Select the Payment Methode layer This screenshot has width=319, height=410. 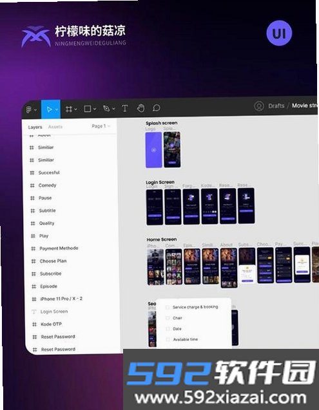coord(59,248)
